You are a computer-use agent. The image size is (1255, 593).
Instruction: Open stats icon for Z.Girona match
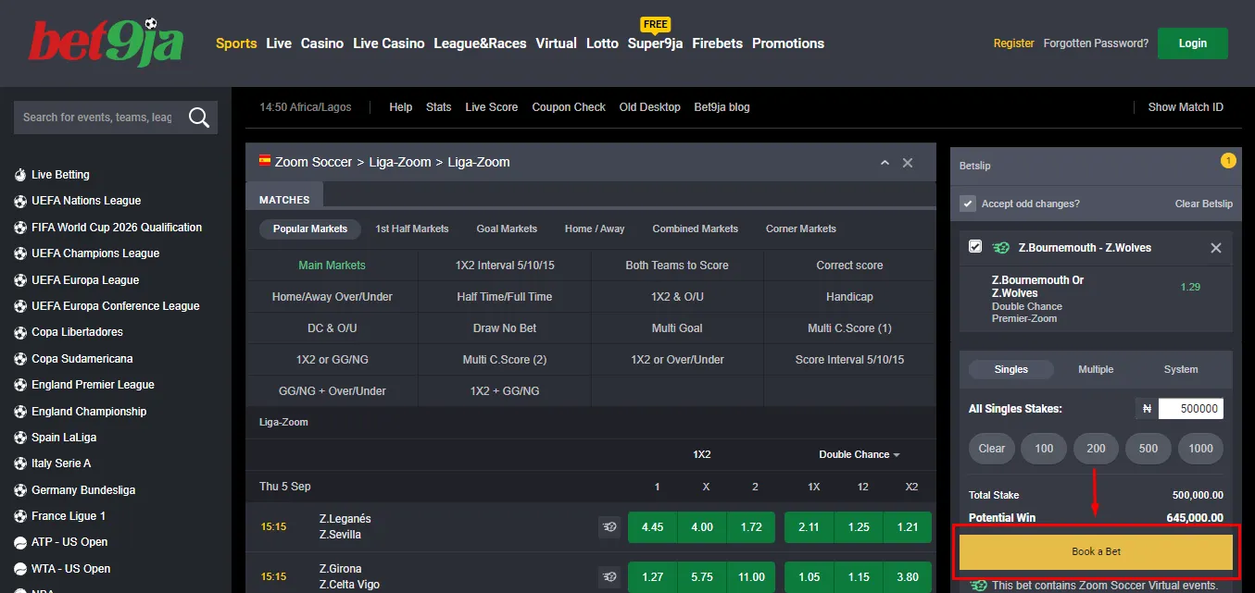coord(609,577)
